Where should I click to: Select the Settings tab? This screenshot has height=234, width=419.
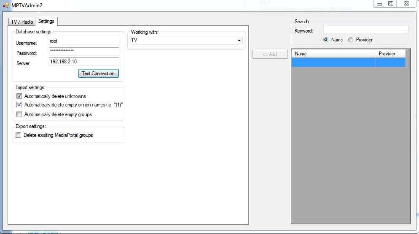tap(46, 21)
